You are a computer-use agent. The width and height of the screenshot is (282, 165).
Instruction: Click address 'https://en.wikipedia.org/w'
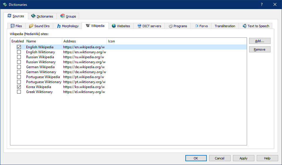coord(84,47)
